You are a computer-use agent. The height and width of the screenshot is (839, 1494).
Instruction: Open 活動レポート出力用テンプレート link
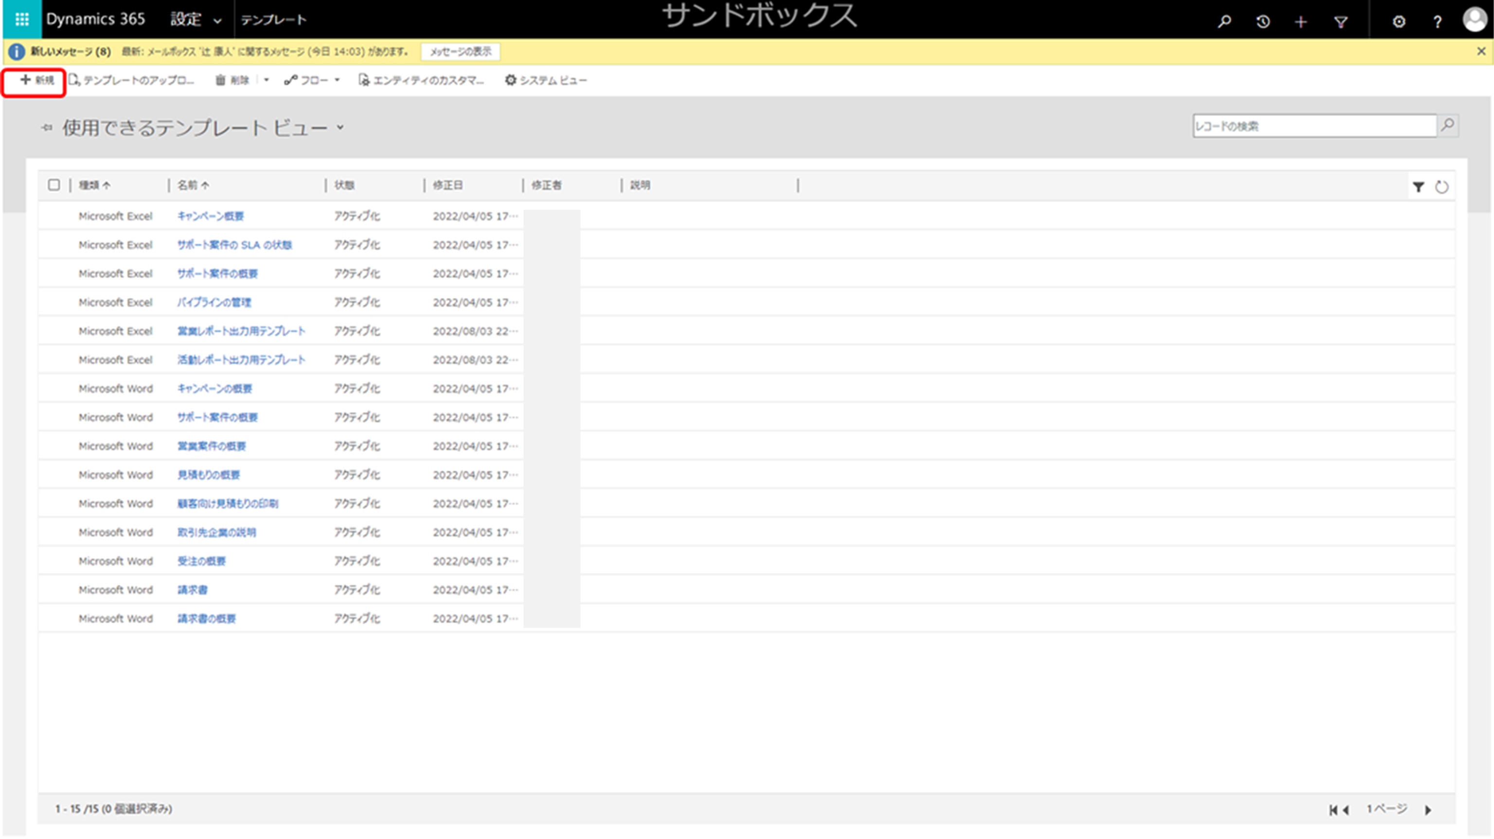(241, 360)
